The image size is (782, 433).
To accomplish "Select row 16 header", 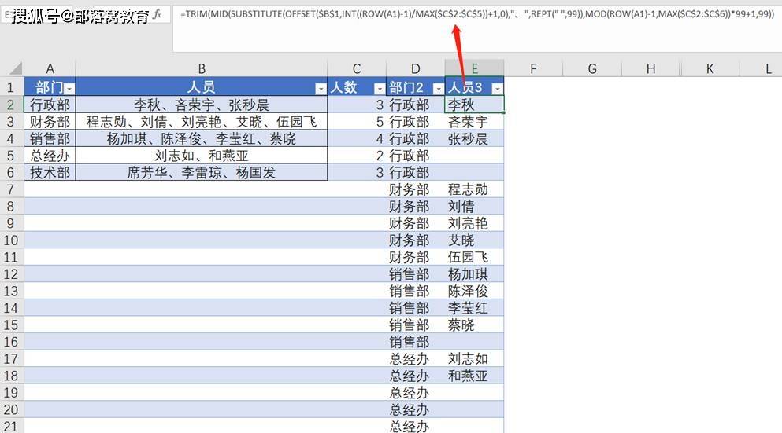I will pyautogui.click(x=12, y=342).
